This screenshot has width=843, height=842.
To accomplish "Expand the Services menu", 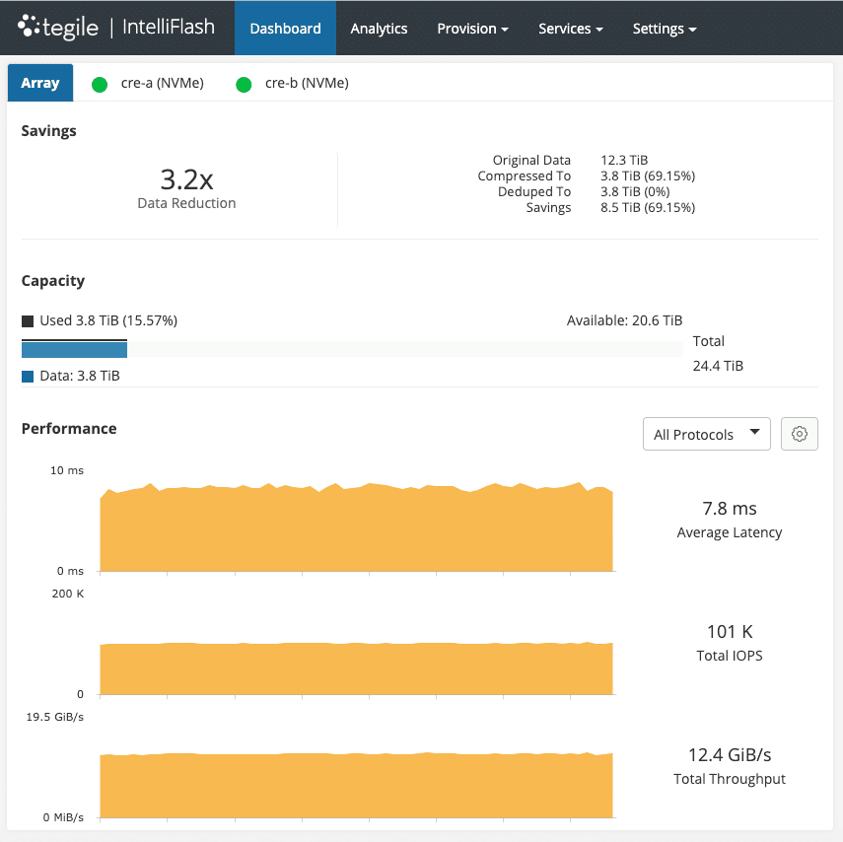I will 570,29.
